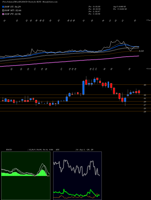Image resolution: width=151 pixels, height=200 pixels.
Task: Click the 'MACD:' panel label
Action: (x=9, y=150)
